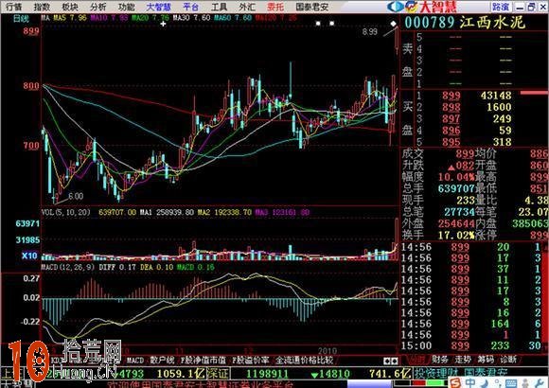This screenshot has height=388, width=549.
Task: Click the 15:00 final trade tick row
Action: (x=471, y=346)
